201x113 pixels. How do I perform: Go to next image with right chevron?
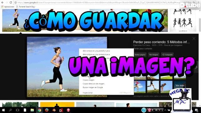196,67
